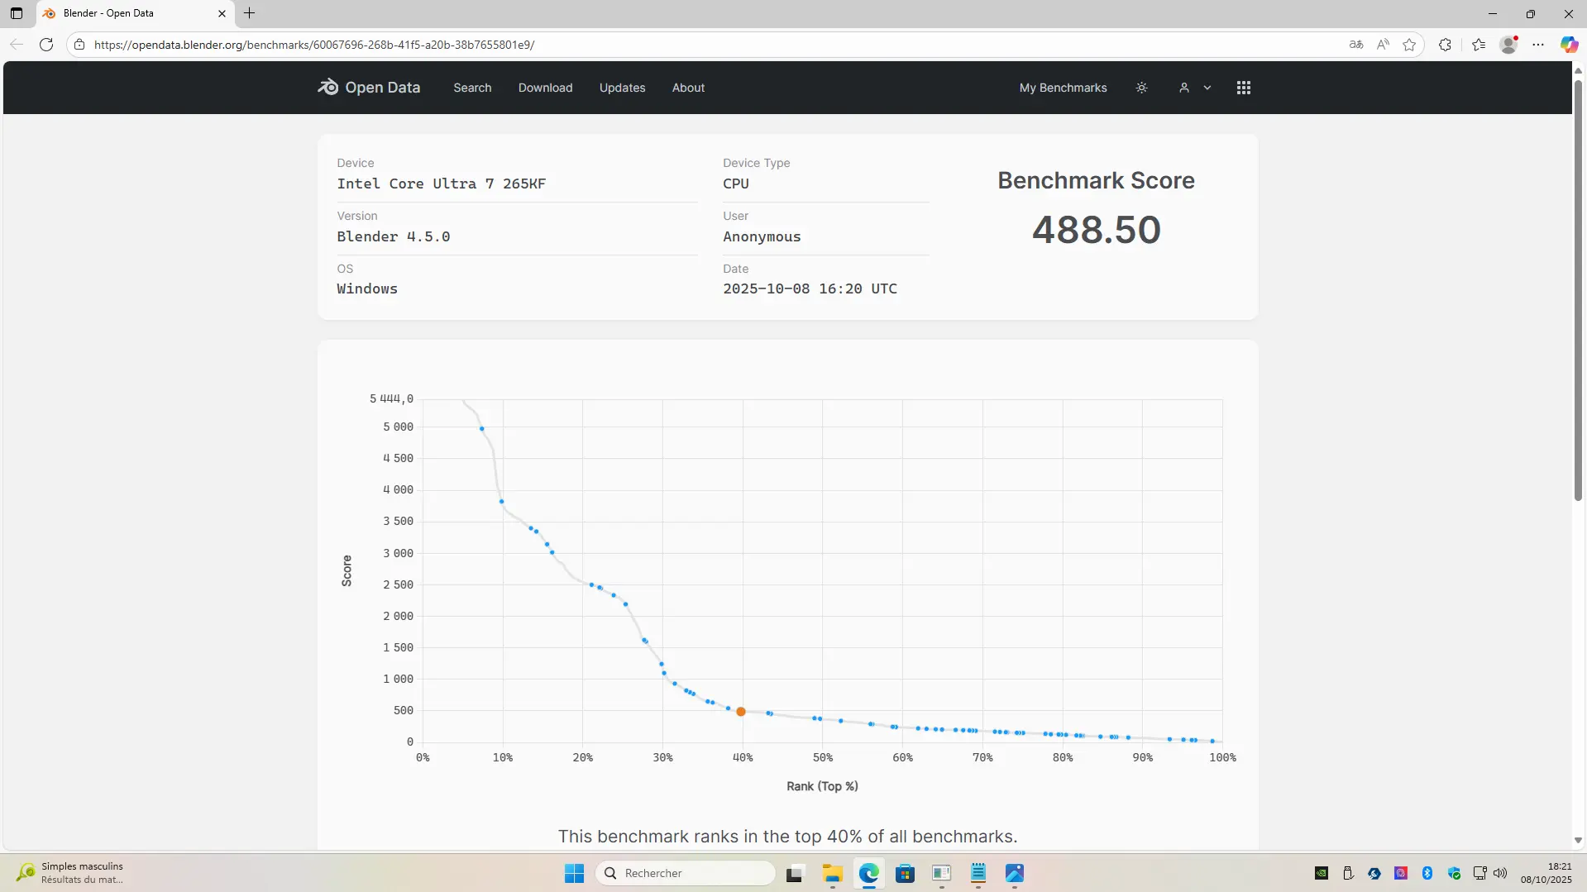
Task: Open the Windows Start menu
Action: pos(574,873)
